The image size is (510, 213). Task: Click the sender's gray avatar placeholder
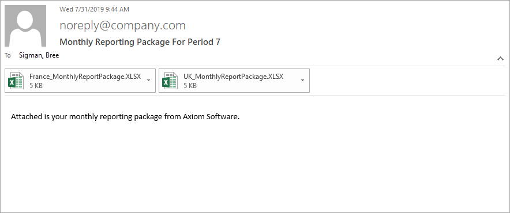pos(25,26)
